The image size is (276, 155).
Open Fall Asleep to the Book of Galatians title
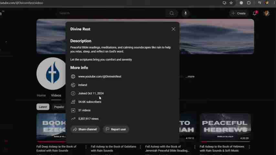(x=113, y=149)
